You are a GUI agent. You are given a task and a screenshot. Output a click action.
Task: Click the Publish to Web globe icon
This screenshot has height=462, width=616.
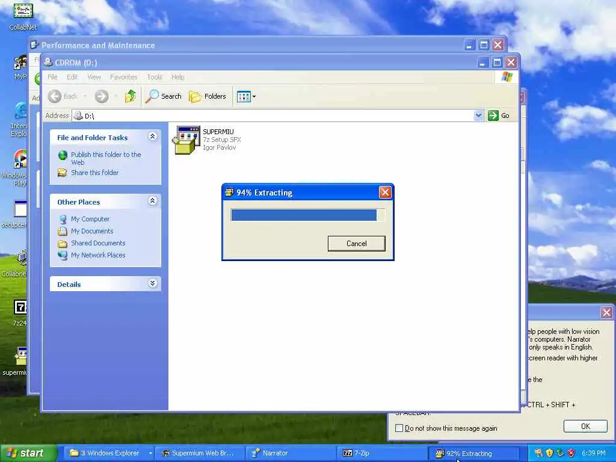63,155
